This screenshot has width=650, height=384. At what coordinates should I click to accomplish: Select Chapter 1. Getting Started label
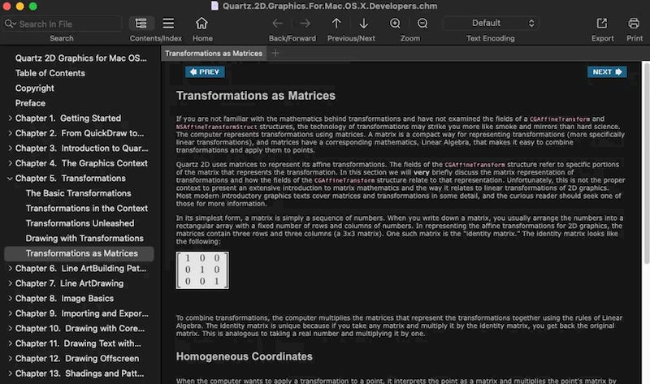point(68,118)
